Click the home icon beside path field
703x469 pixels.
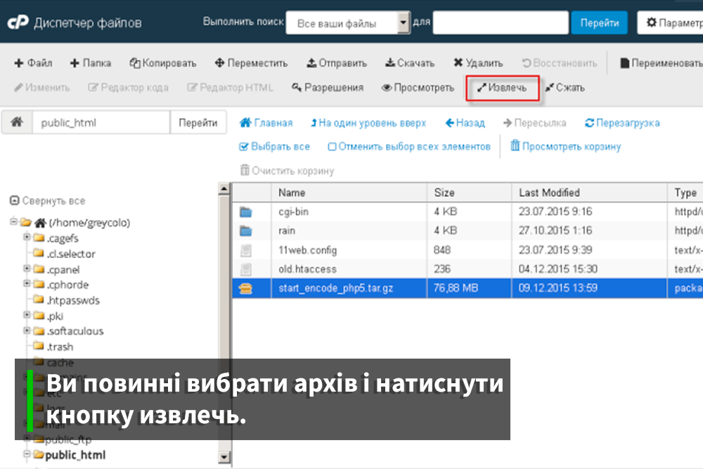pyautogui.click(x=17, y=122)
